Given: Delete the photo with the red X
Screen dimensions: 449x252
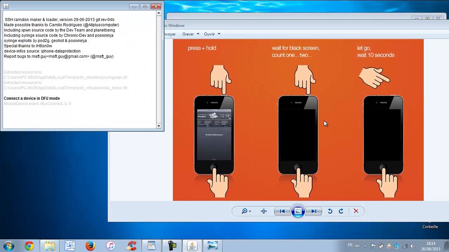Looking at the screenshot, I should click(x=356, y=211).
